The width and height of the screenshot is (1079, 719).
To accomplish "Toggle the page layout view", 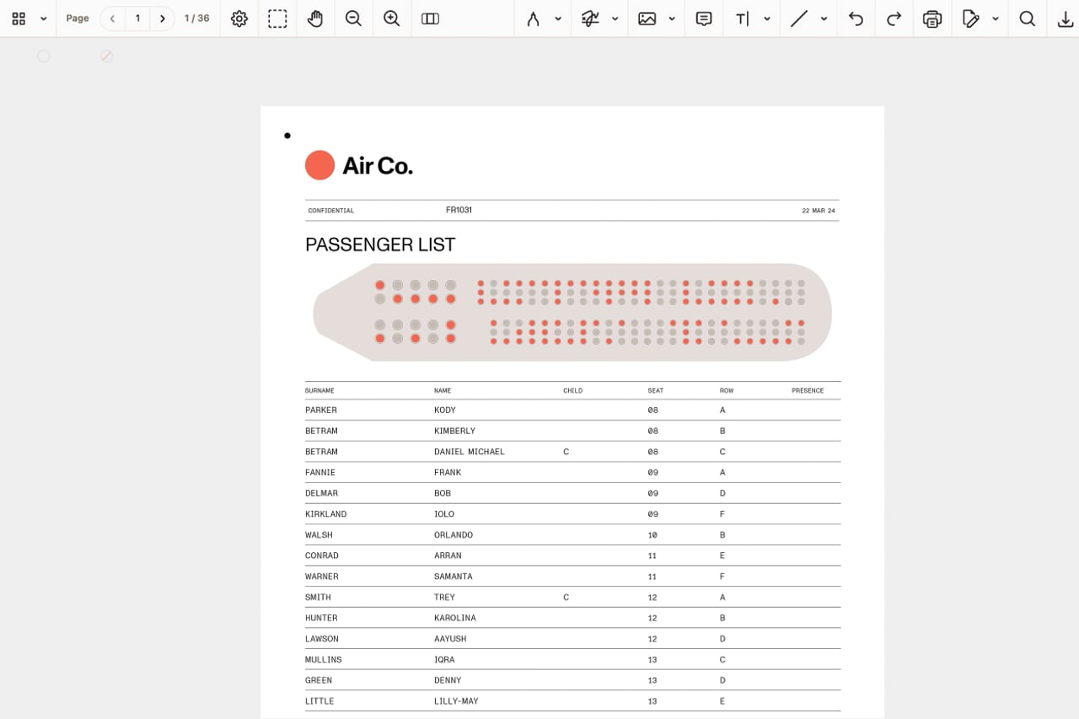I will point(430,19).
